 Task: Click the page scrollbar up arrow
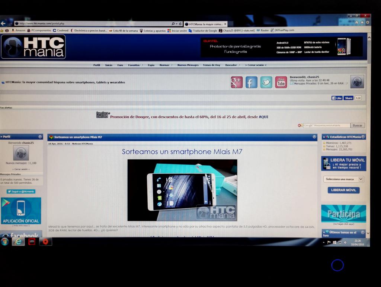[x=369, y=38]
